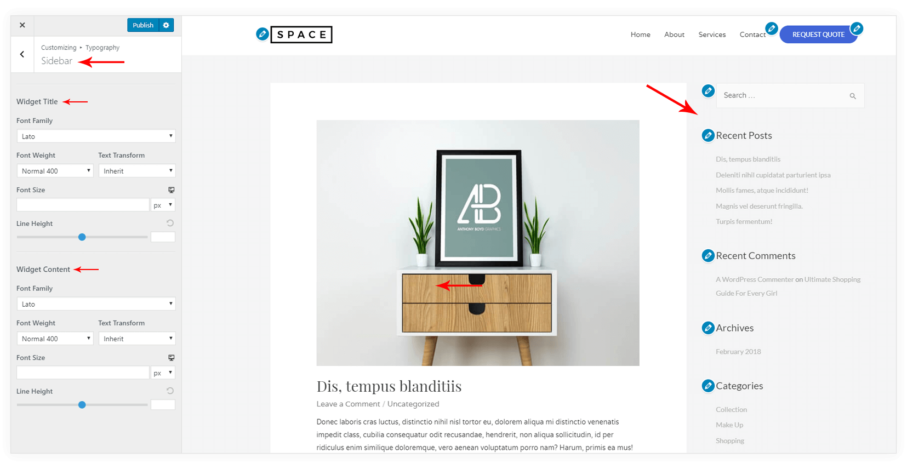Click the edit pencil beside Recent Posts widget
Image resolution: width=907 pixels, height=464 pixels.
click(708, 135)
